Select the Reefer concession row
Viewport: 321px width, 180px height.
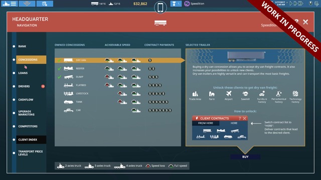tap(118, 68)
